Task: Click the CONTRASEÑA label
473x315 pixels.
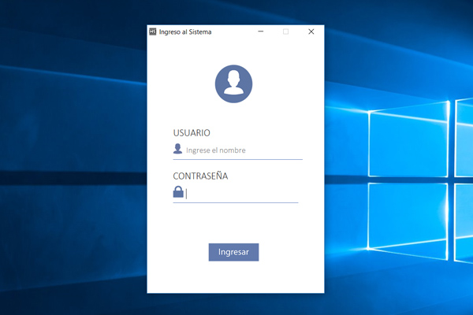Action: click(200, 176)
